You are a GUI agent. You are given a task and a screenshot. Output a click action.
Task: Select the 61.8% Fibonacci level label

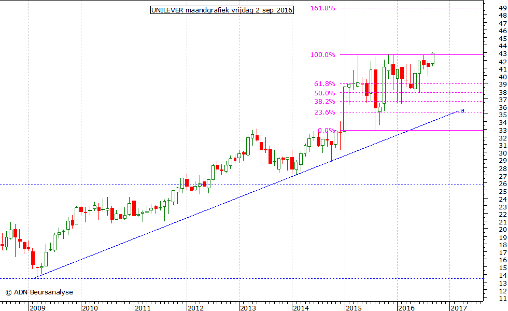point(324,84)
